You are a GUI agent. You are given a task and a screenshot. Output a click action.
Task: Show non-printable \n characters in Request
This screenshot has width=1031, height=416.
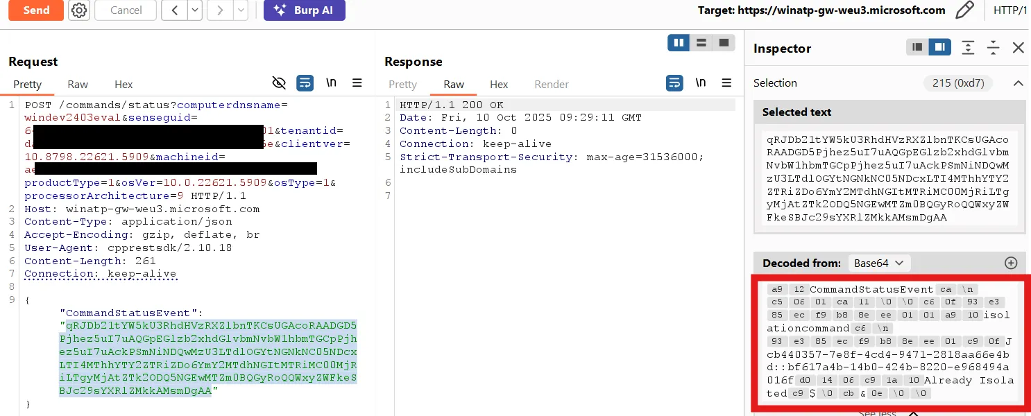tap(331, 83)
